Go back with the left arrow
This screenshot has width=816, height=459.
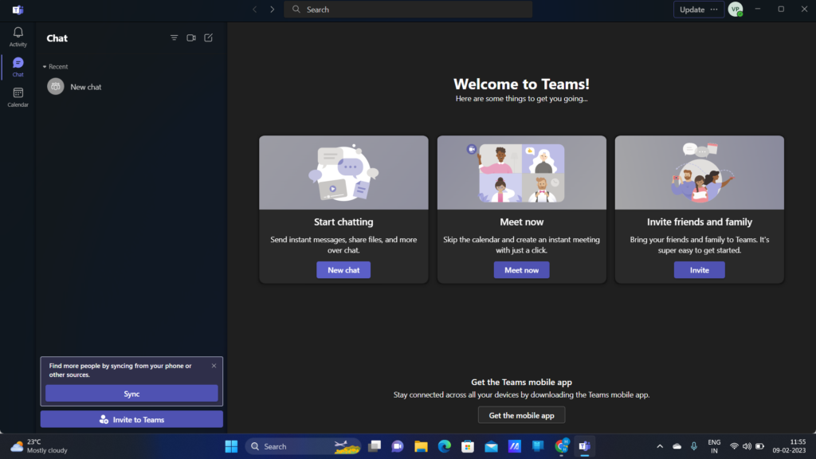coord(254,10)
